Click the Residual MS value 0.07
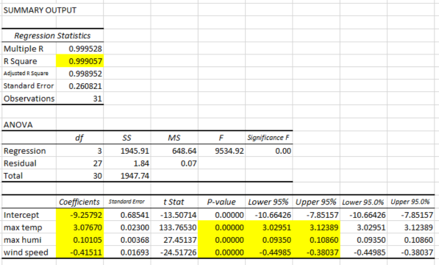Image resolution: width=439 pixels, height=265 pixels. point(188,163)
